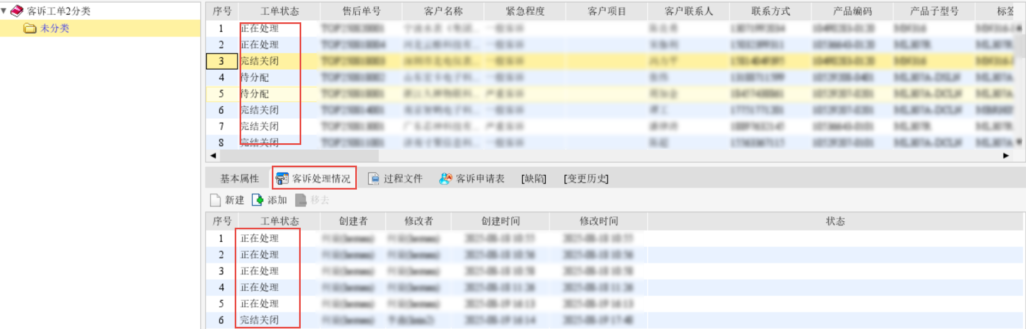1026x329 pixels.
Task: Select bottom table row 5 正在处理
Action: (260, 304)
